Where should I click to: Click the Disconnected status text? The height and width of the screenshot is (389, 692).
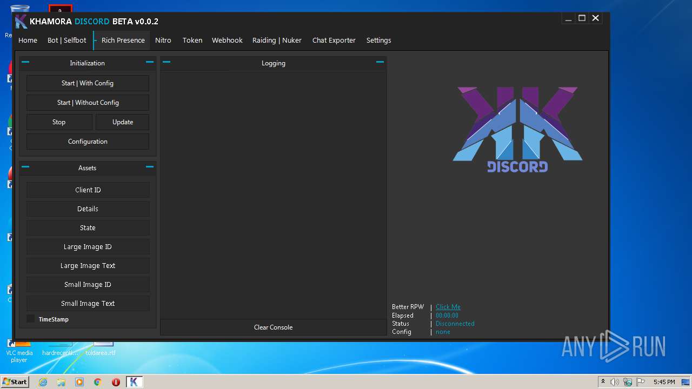coord(455,324)
